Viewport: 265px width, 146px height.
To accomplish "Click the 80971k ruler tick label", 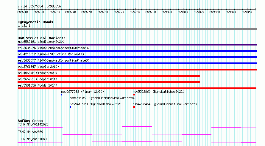I will click(23, 12).
